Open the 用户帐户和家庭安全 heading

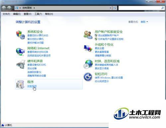click(109, 32)
